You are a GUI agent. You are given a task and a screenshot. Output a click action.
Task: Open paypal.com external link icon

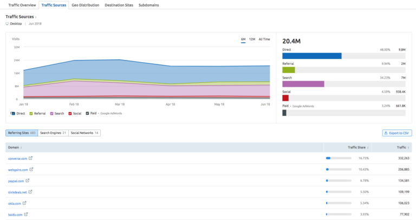(x=27, y=181)
